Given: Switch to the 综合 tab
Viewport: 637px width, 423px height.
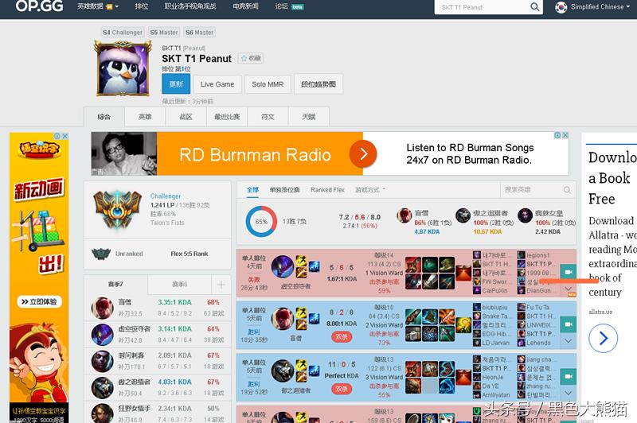Looking at the screenshot, I should 104,117.
